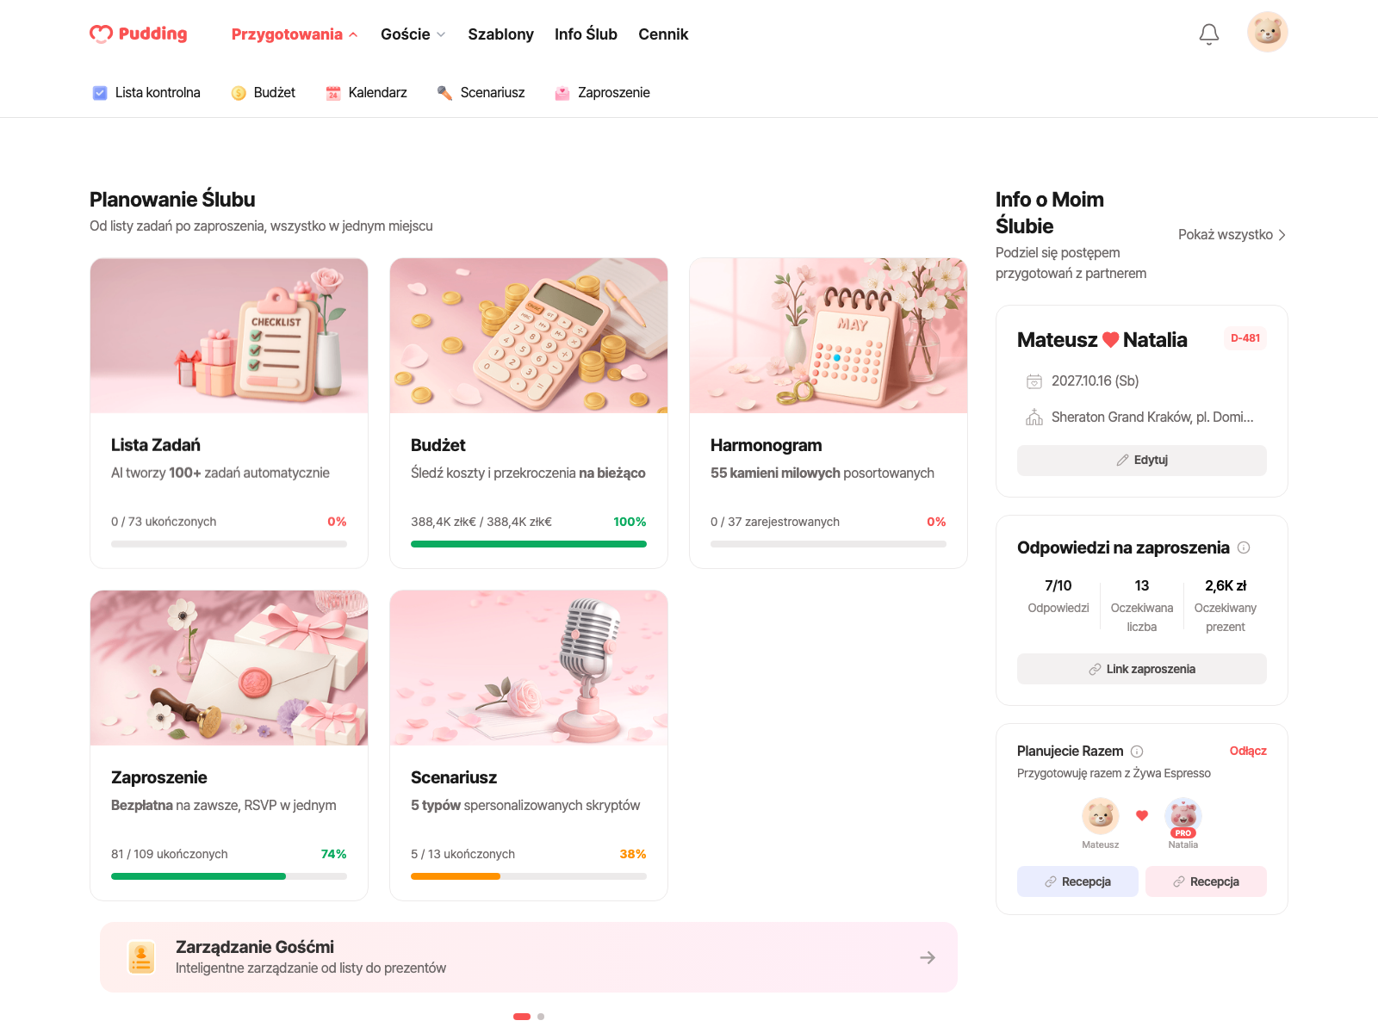The image size is (1378, 1033).
Task: Open the notifications bell
Action: pos(1209,34)
